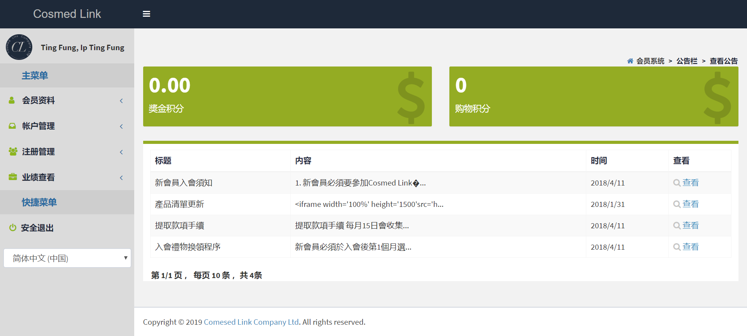Open the 会员资料 menu item
This screenshot has height=336, width=747.
click(x=67, y=100)
